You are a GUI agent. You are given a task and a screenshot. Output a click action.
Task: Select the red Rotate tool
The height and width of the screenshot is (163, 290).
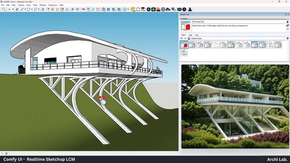[x=58, y=9]
